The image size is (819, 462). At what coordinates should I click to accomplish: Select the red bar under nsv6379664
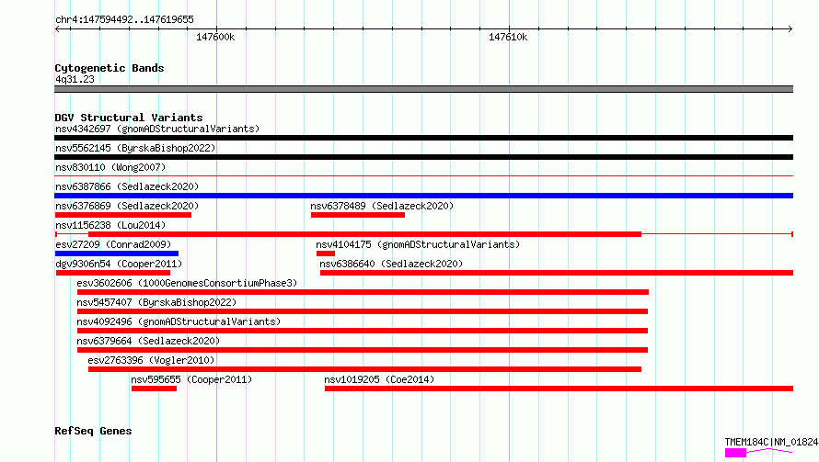coord(363,350)
